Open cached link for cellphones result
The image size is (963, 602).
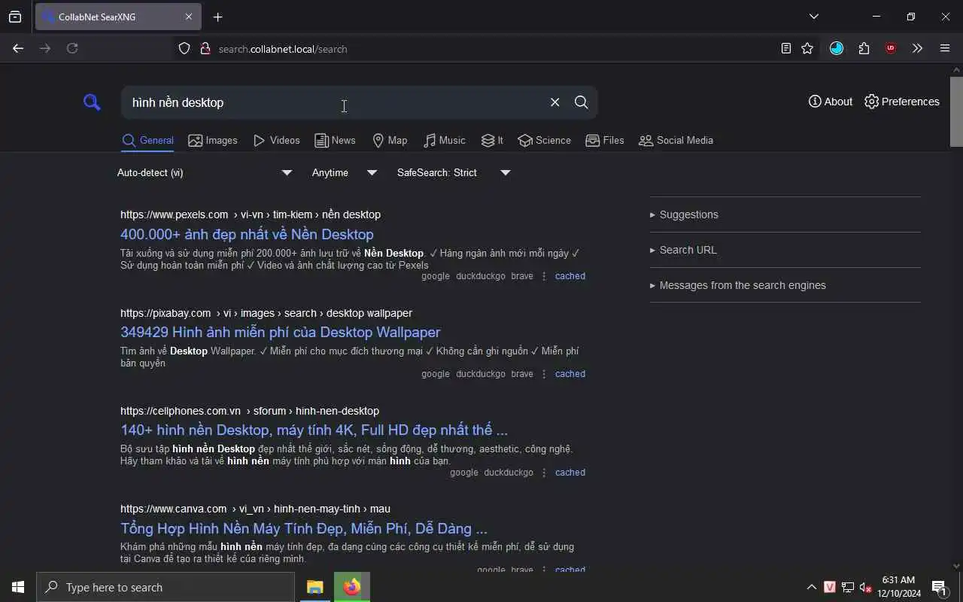tap(570, 473)
